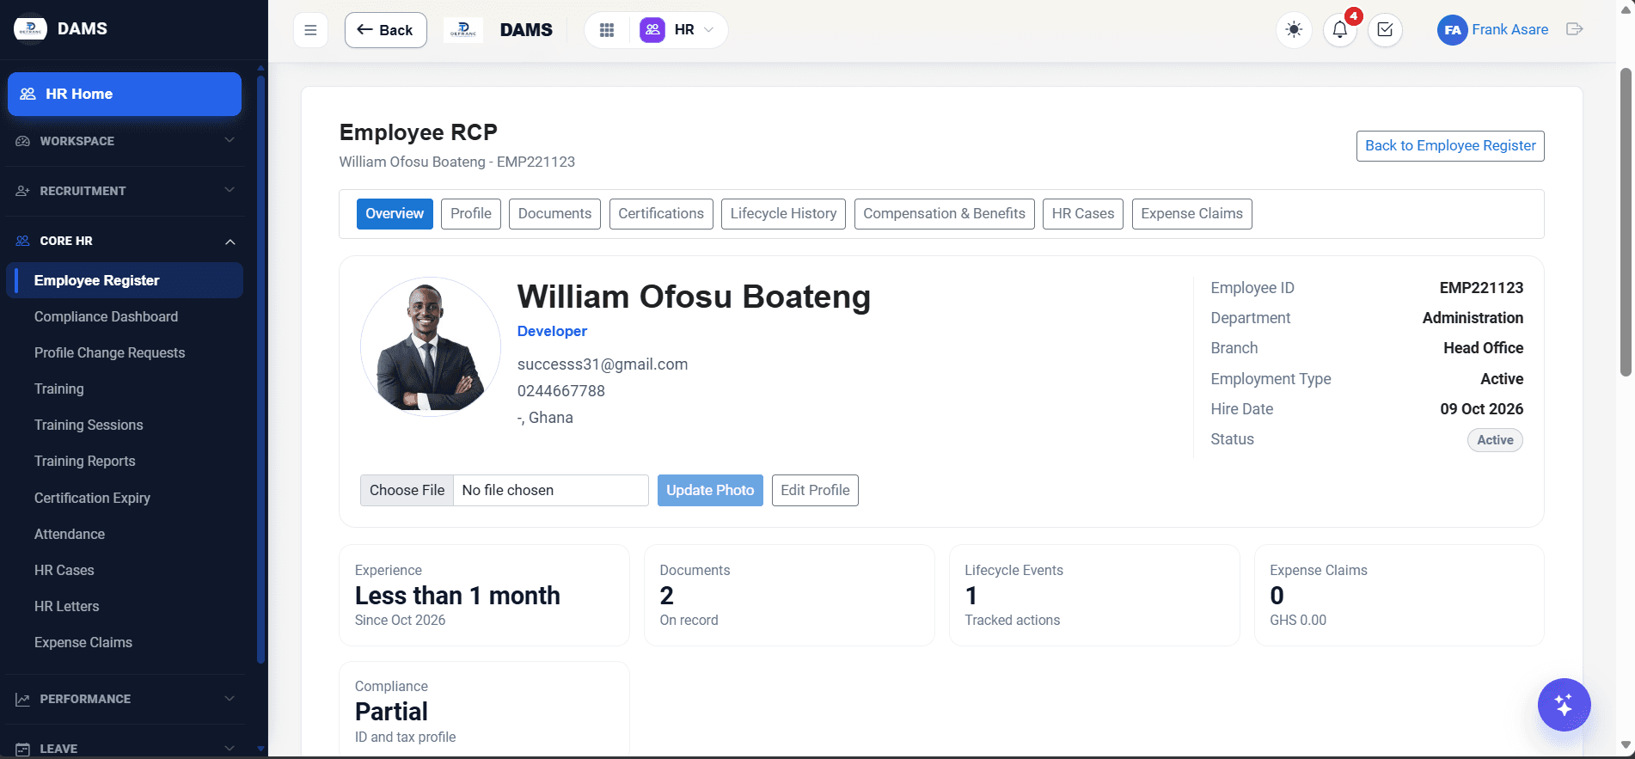
Task: Switch to the Documents tab
Action: [x=554, y=214]
